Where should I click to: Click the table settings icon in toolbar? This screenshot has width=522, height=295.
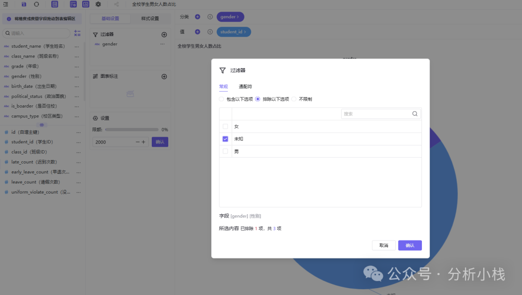[x=73, y=4]
